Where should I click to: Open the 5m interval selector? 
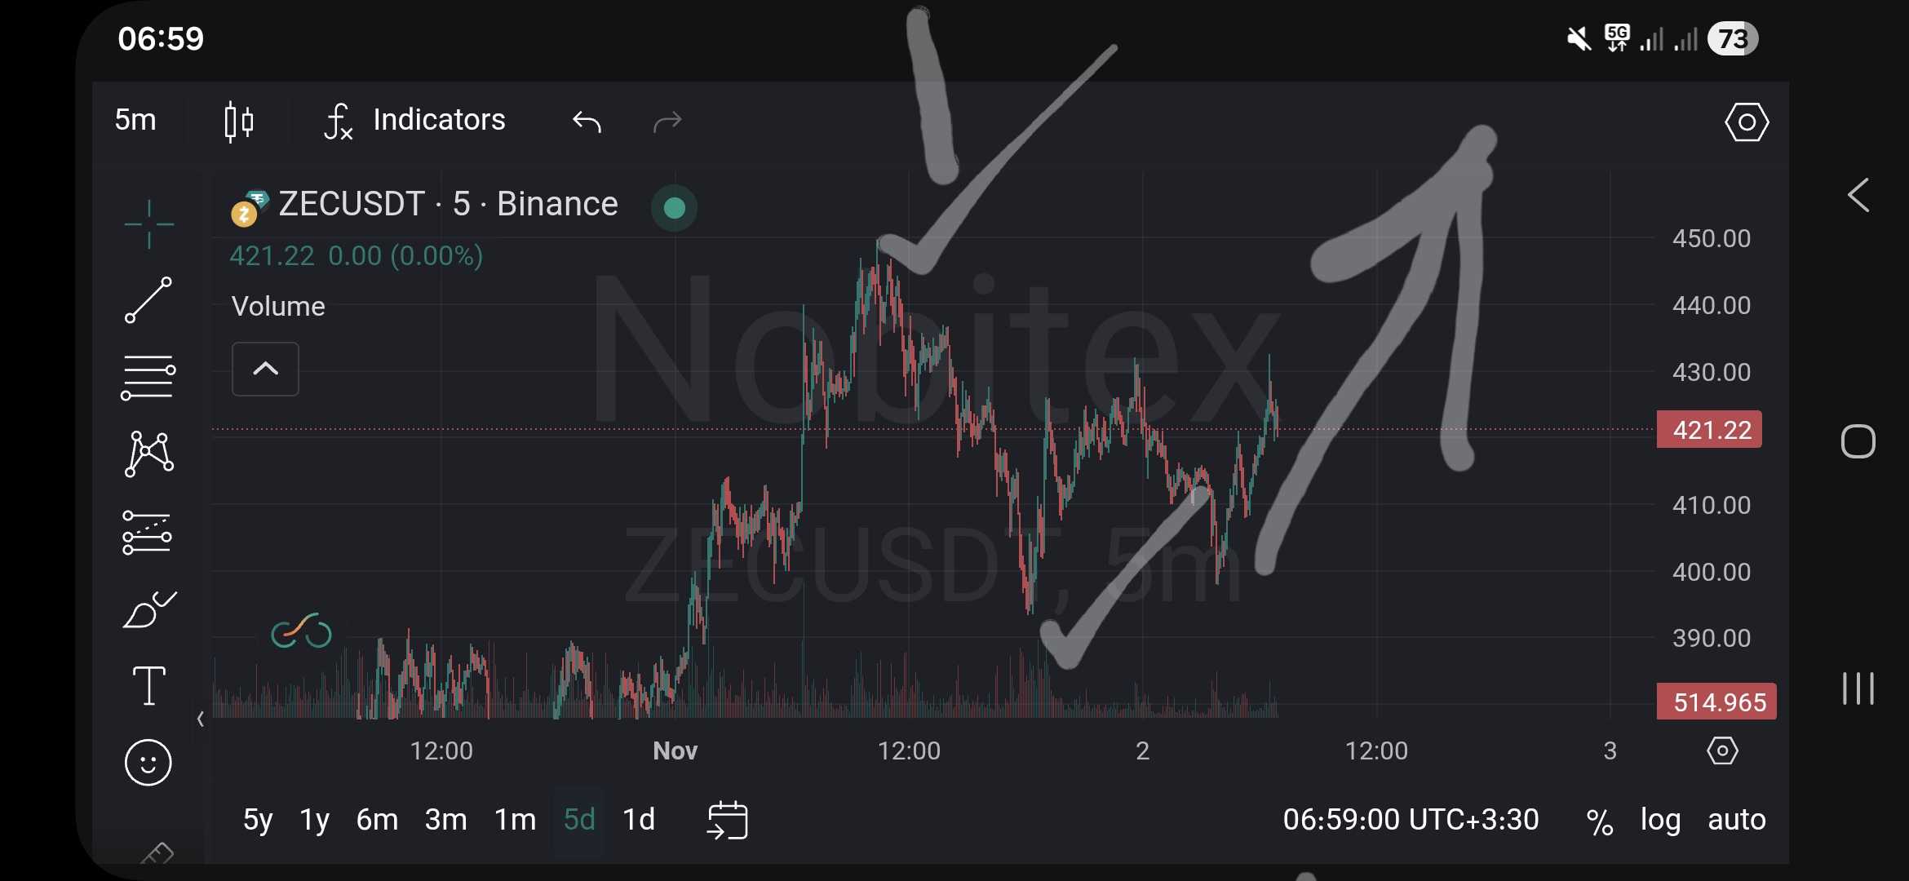tap(135, 120)
